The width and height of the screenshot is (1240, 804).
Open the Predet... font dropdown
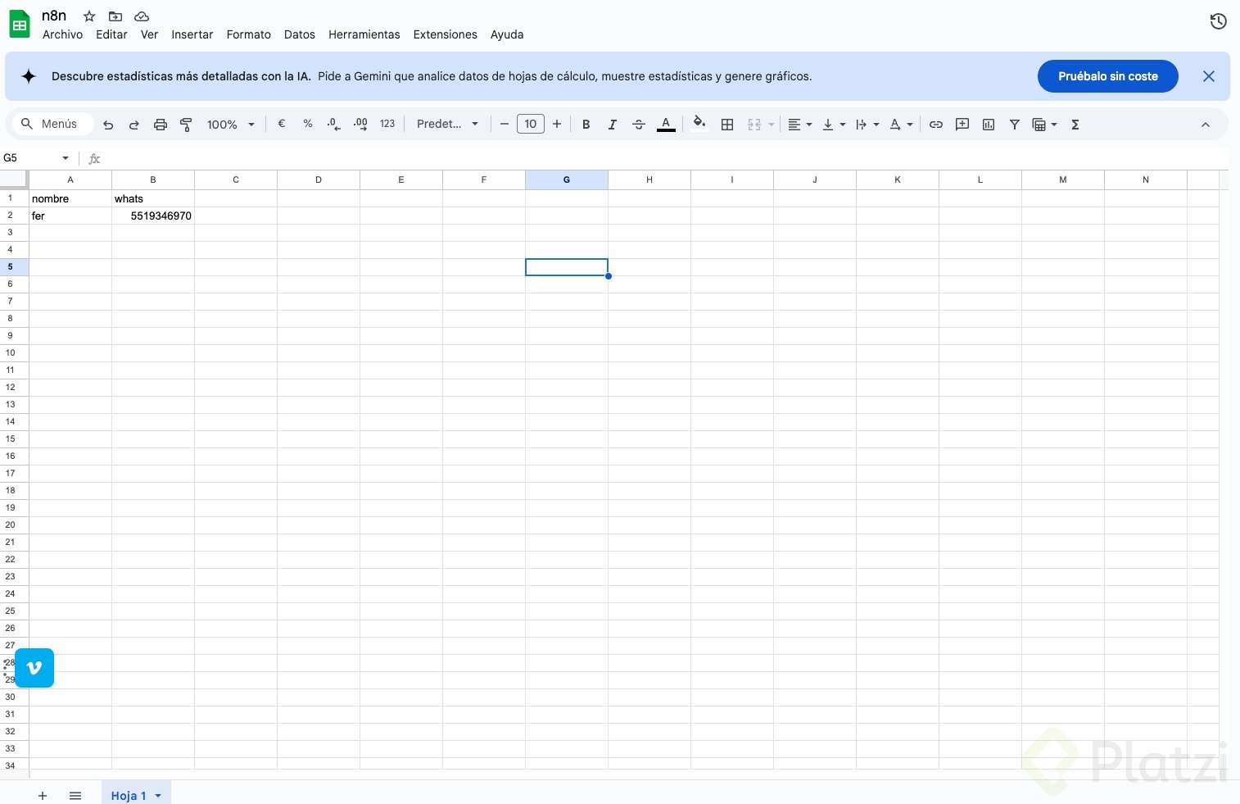(447, 124)
